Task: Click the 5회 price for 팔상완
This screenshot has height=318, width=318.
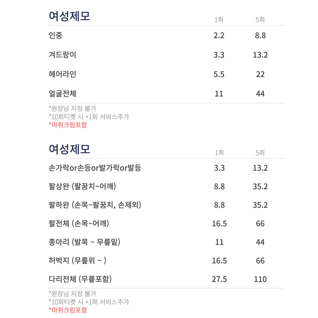Action: [260, 187]
